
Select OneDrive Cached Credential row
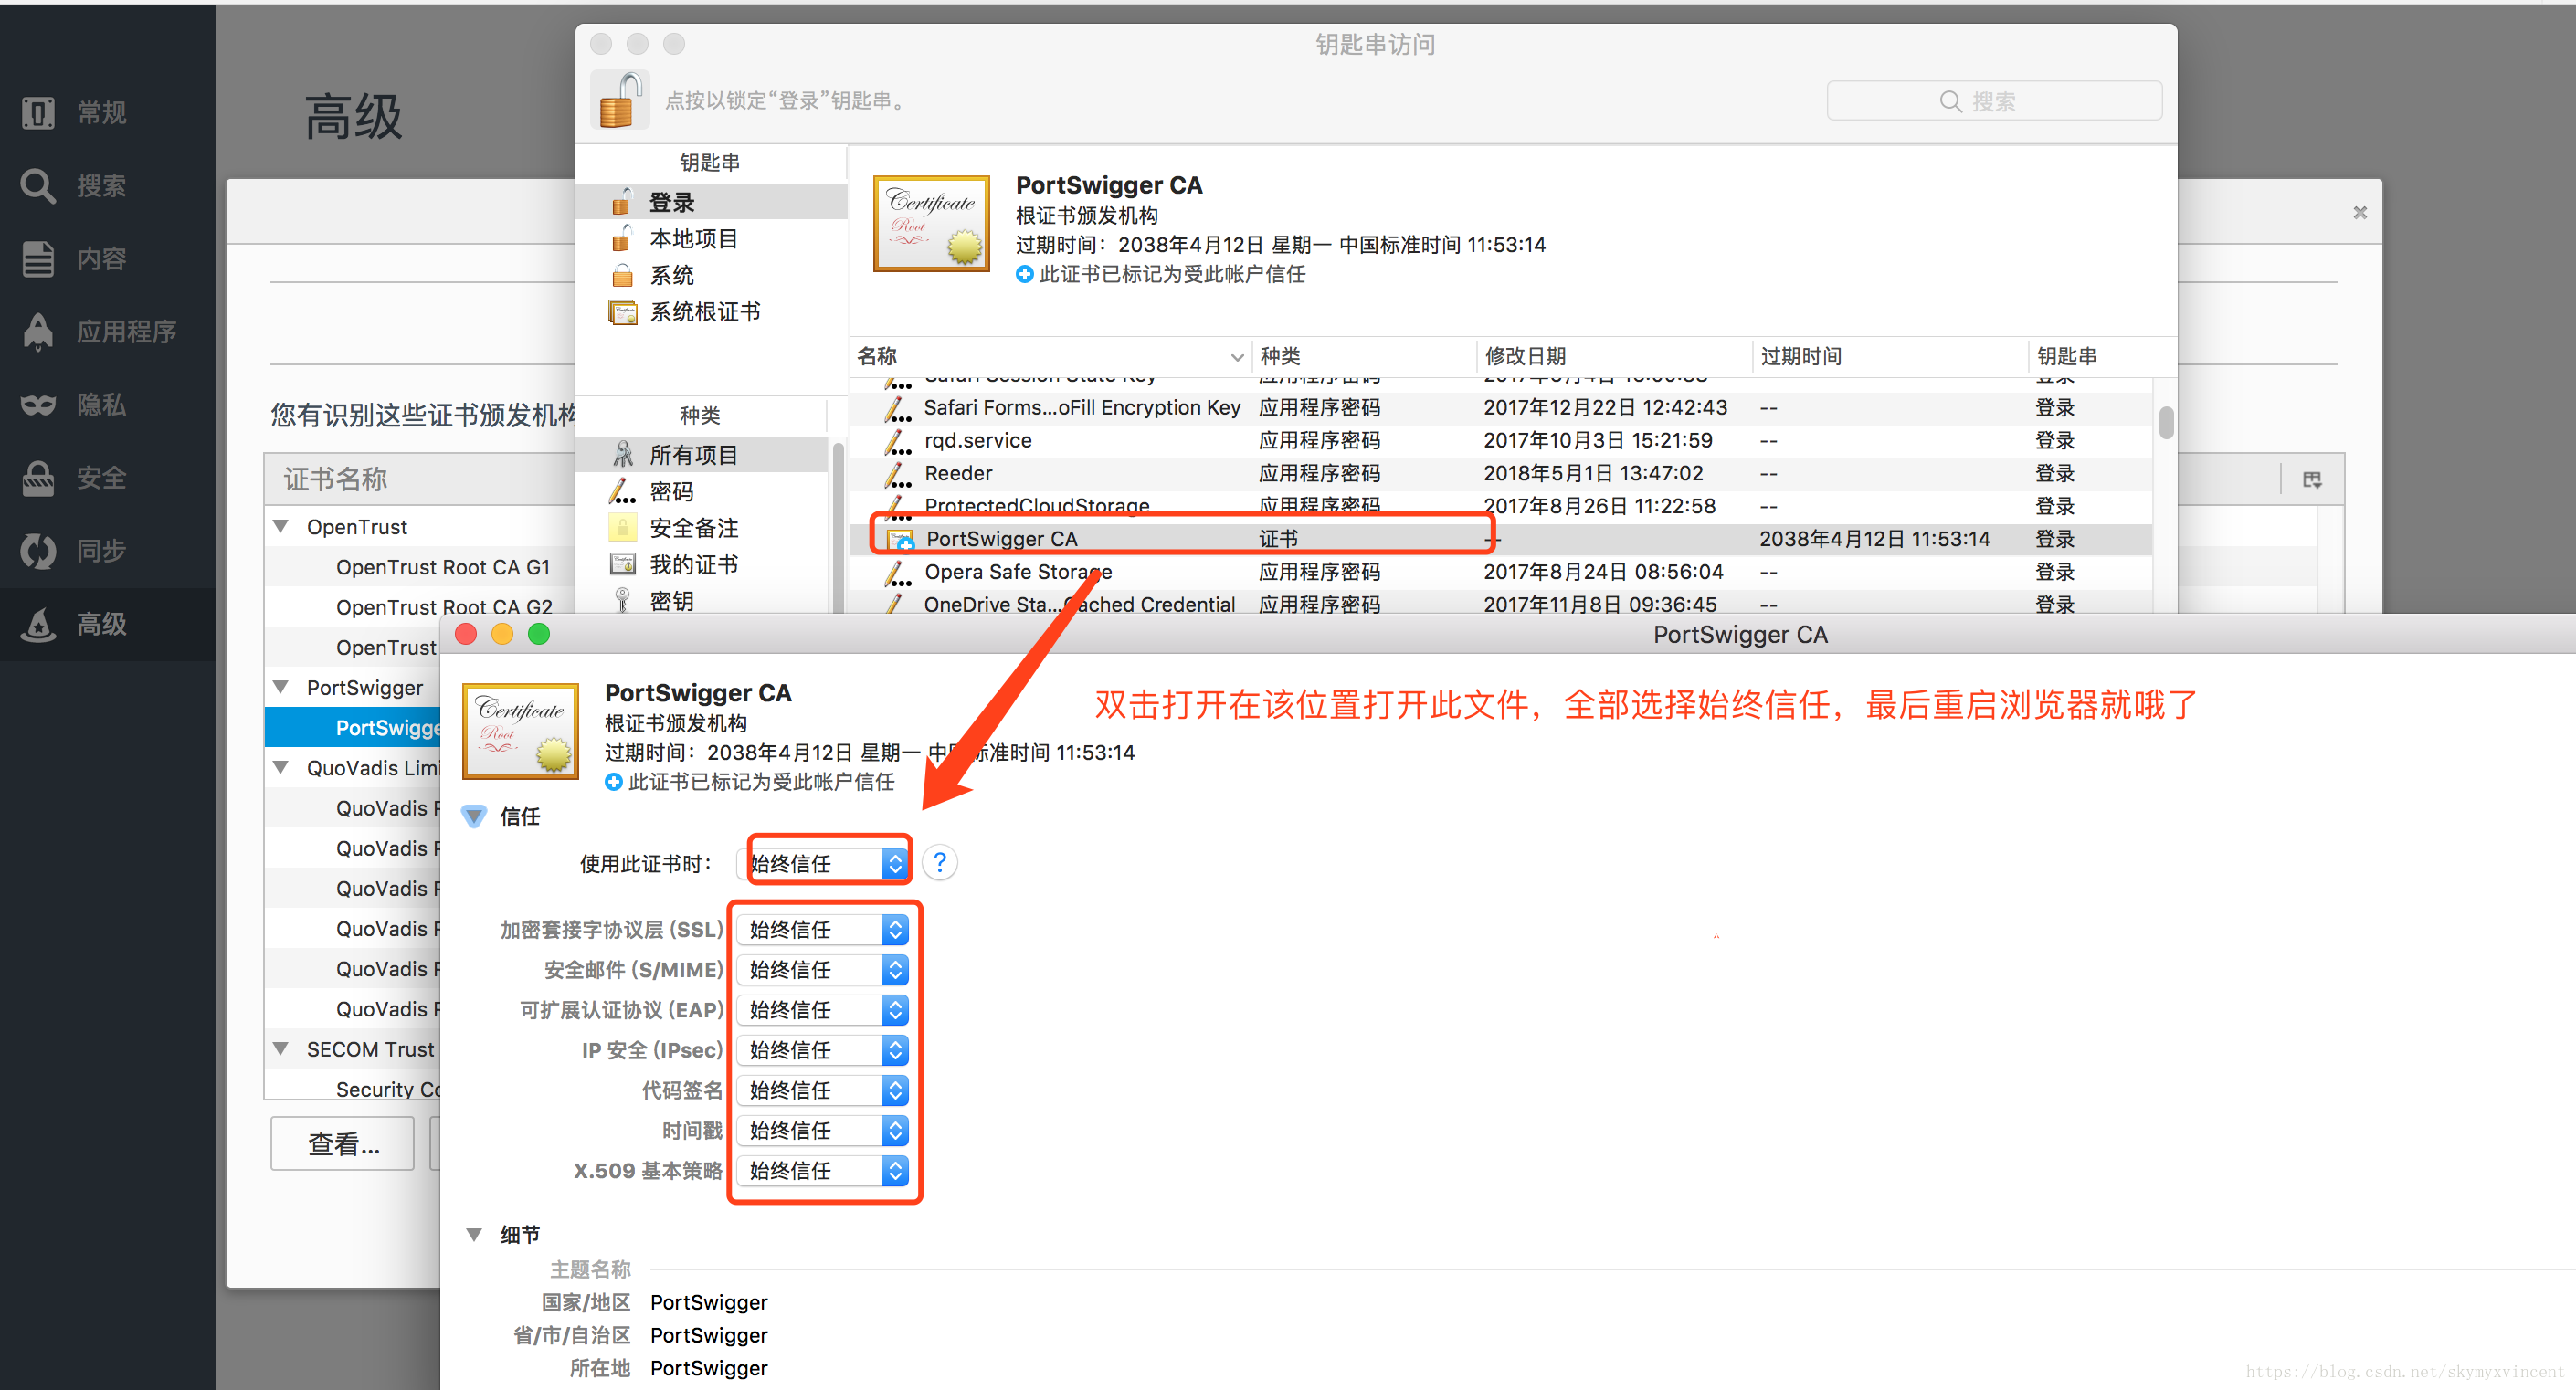(x=1500, y=603)
